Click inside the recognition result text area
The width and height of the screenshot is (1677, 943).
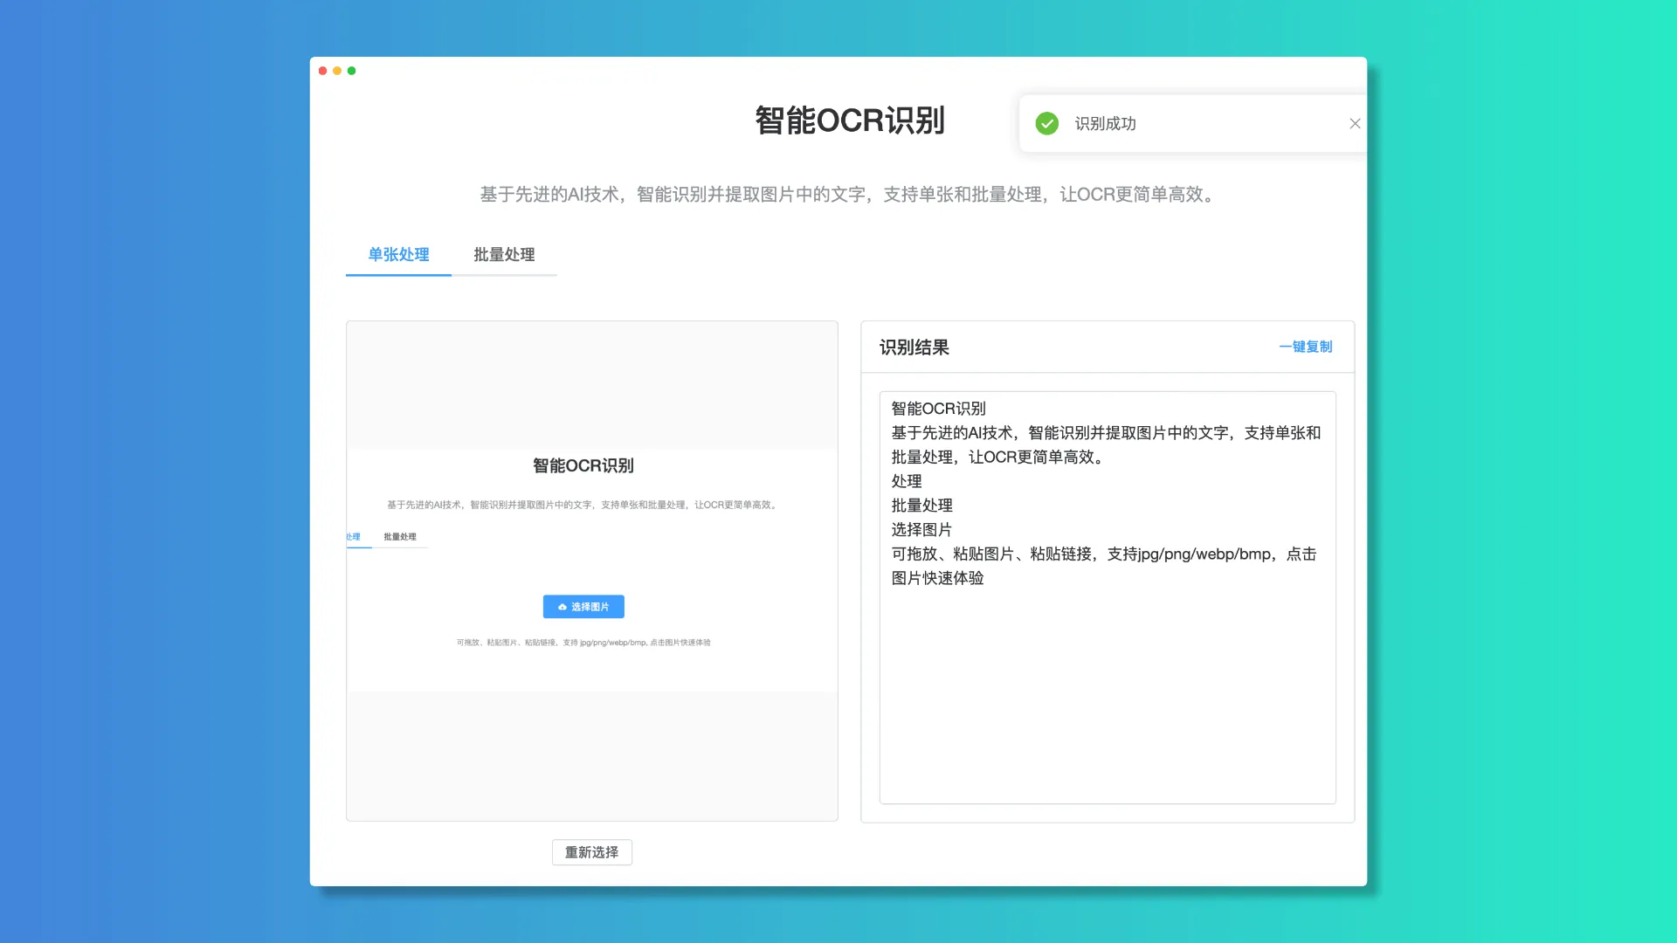[1108, 597]
